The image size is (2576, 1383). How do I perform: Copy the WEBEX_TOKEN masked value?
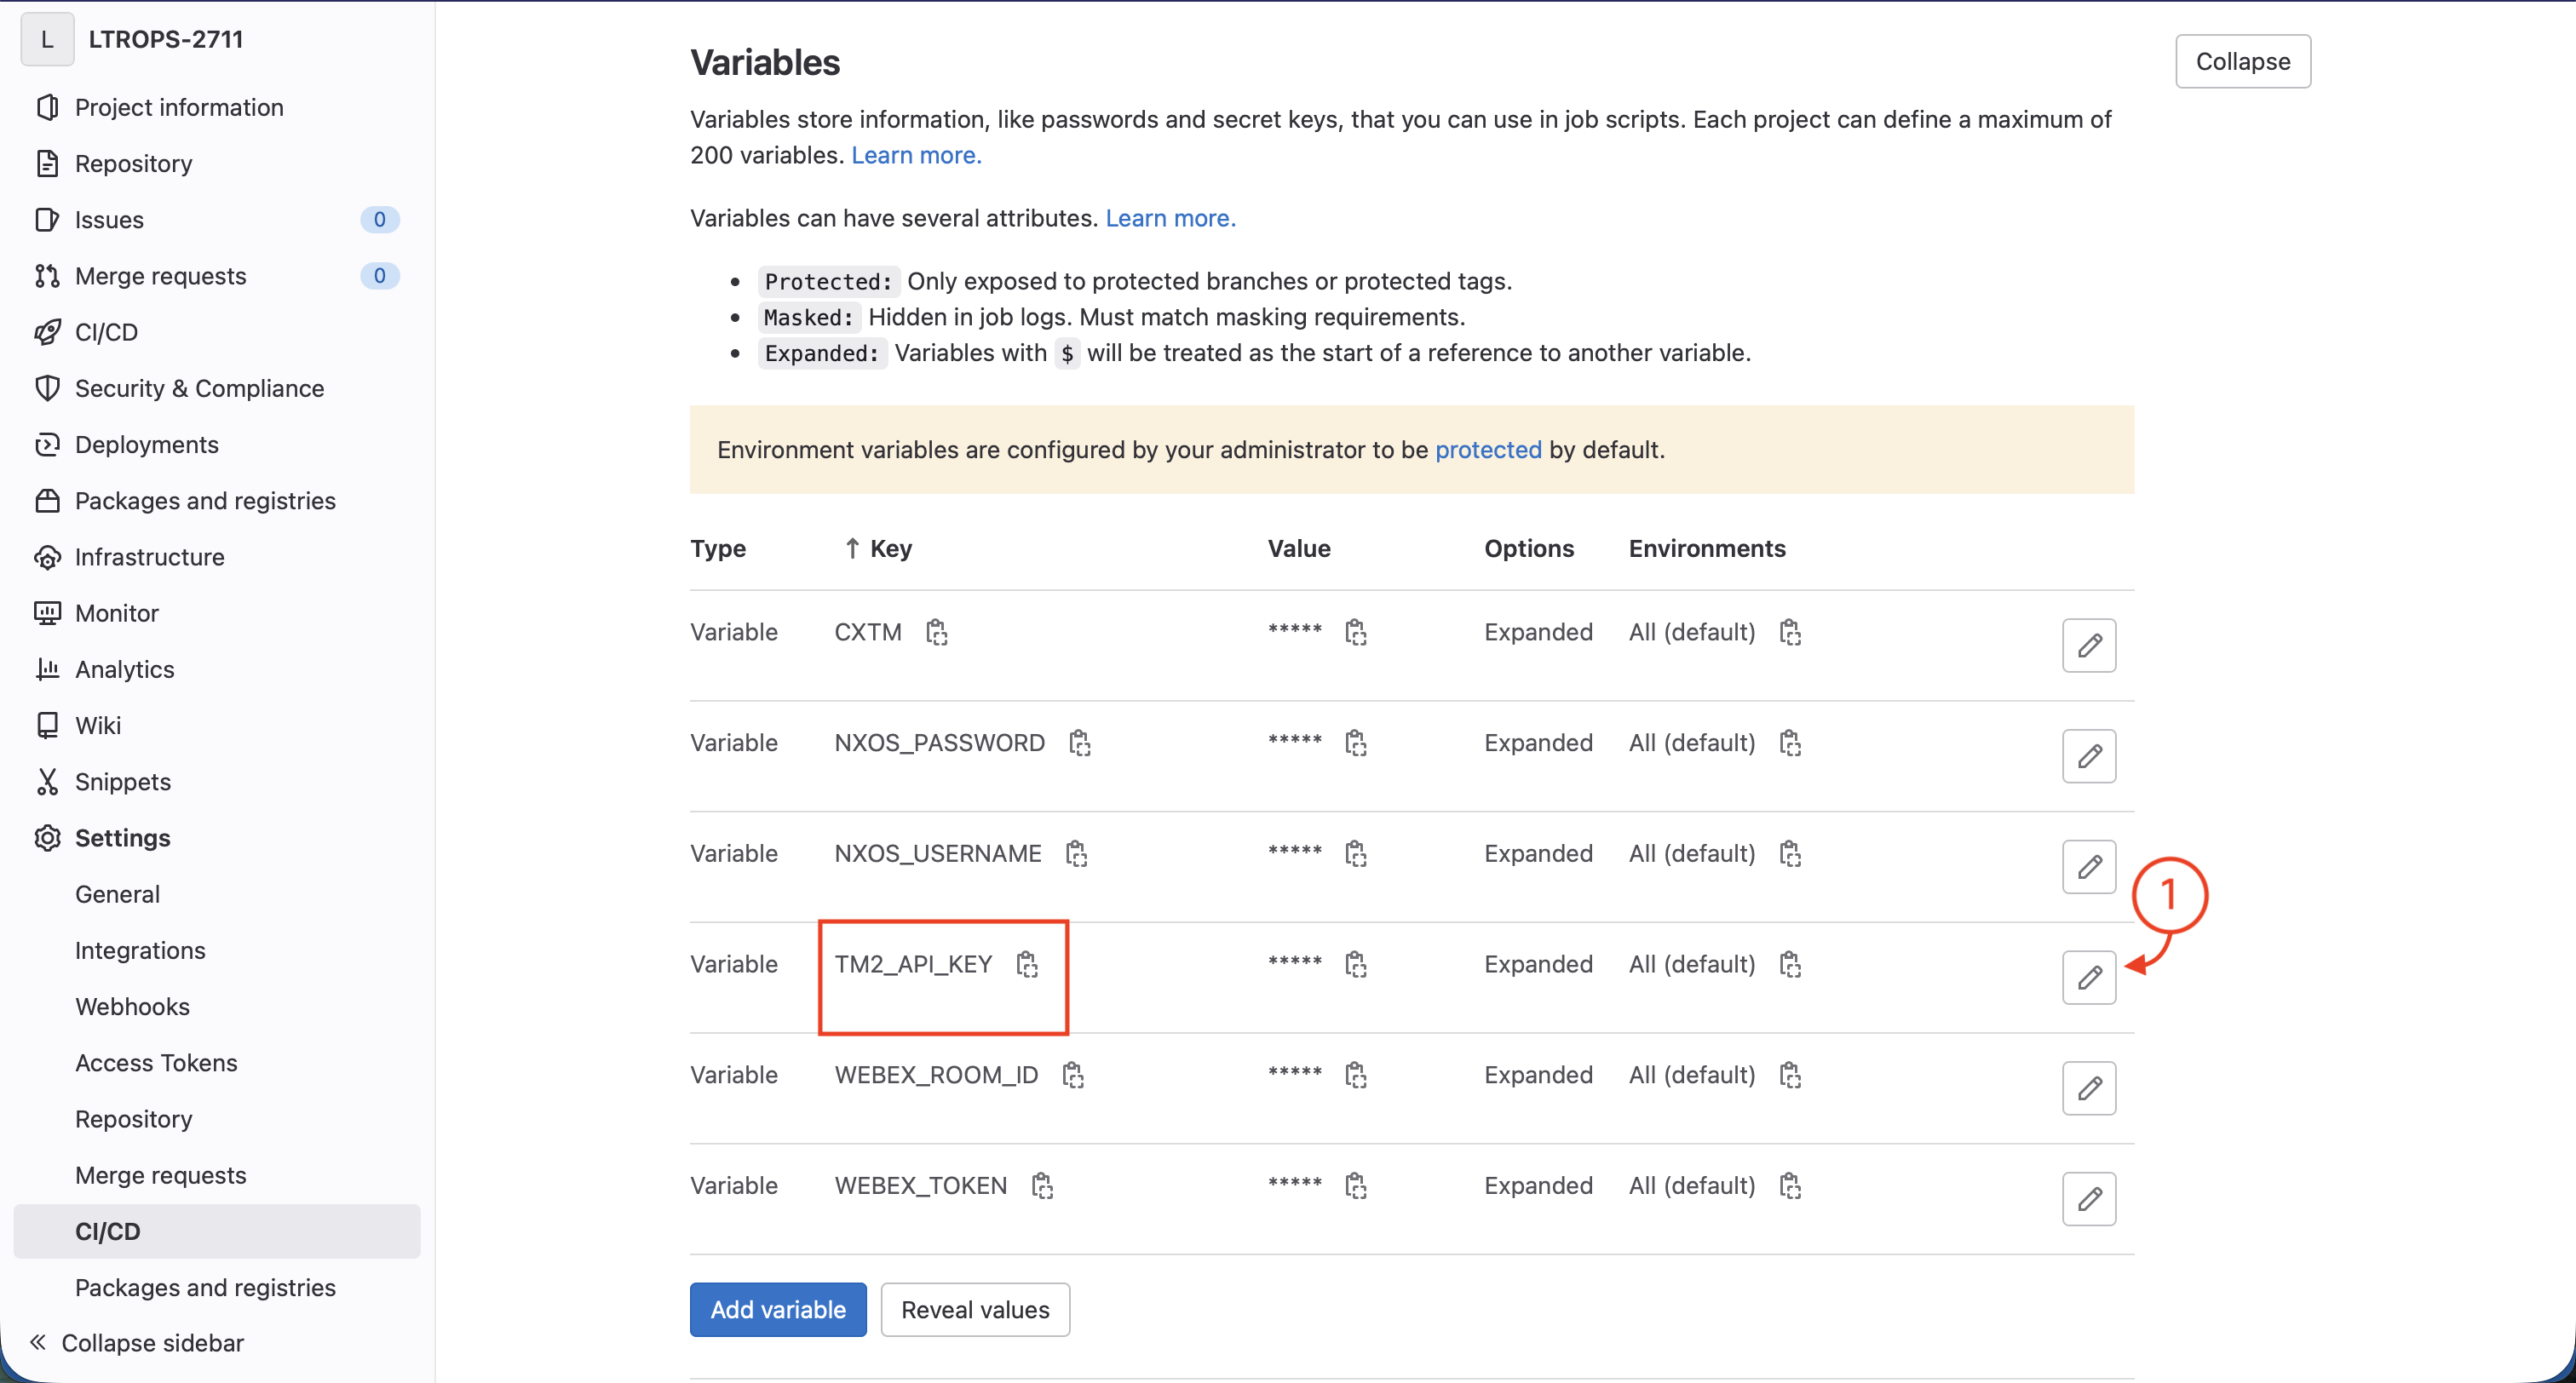tap(1355, 1185)
